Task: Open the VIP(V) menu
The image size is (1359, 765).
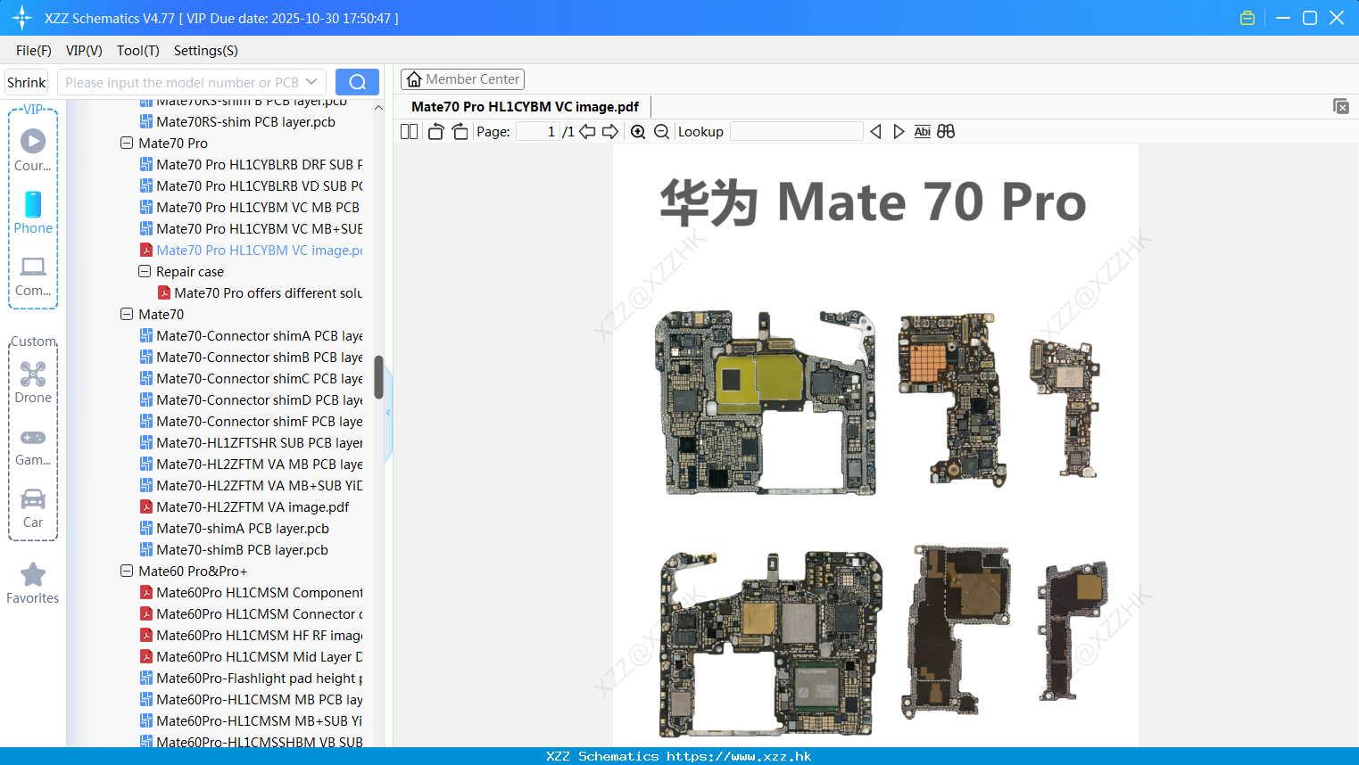Action: point(84,51)
